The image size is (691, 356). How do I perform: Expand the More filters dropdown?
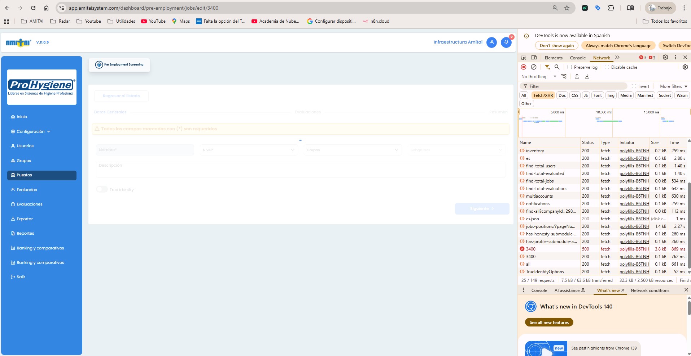(x=673, y=86)
